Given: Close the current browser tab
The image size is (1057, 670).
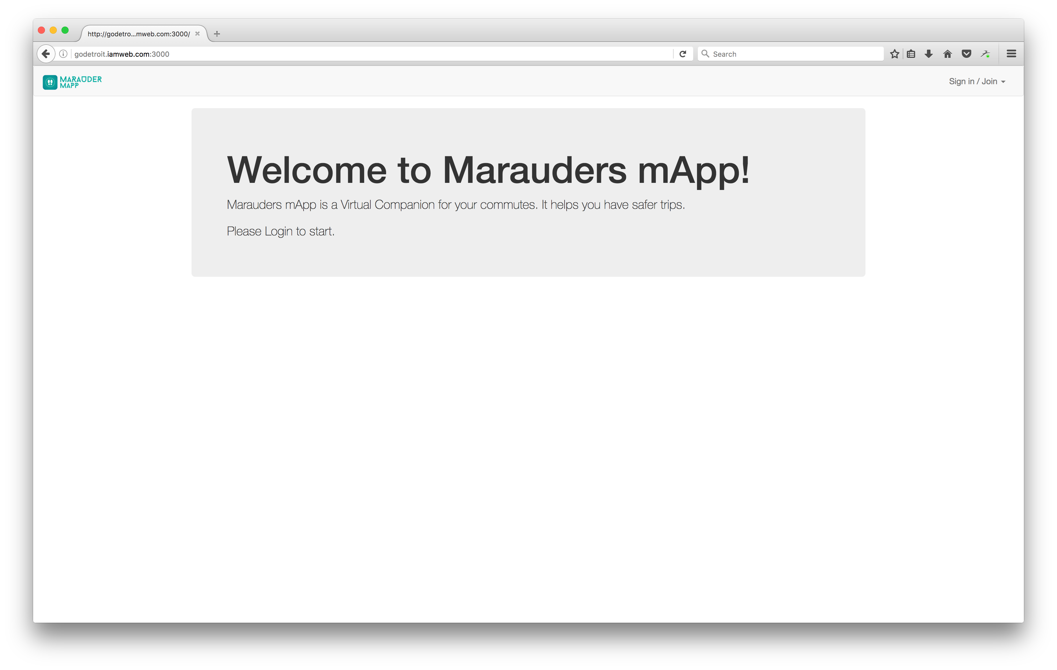Looking at the screenshot, I should pyautogui.click(x=197, y=34).
